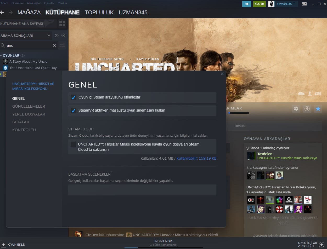Click Tasdelen's avatar thumbnail
Image resolution: width=327 pixels, height=249 pixels.
tap(251, 156)
